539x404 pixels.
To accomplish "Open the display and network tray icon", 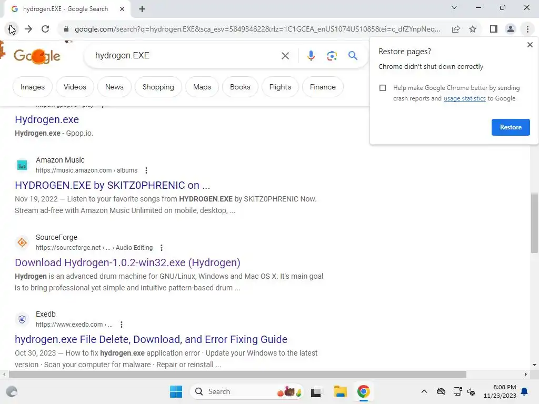I will (457, 391).
